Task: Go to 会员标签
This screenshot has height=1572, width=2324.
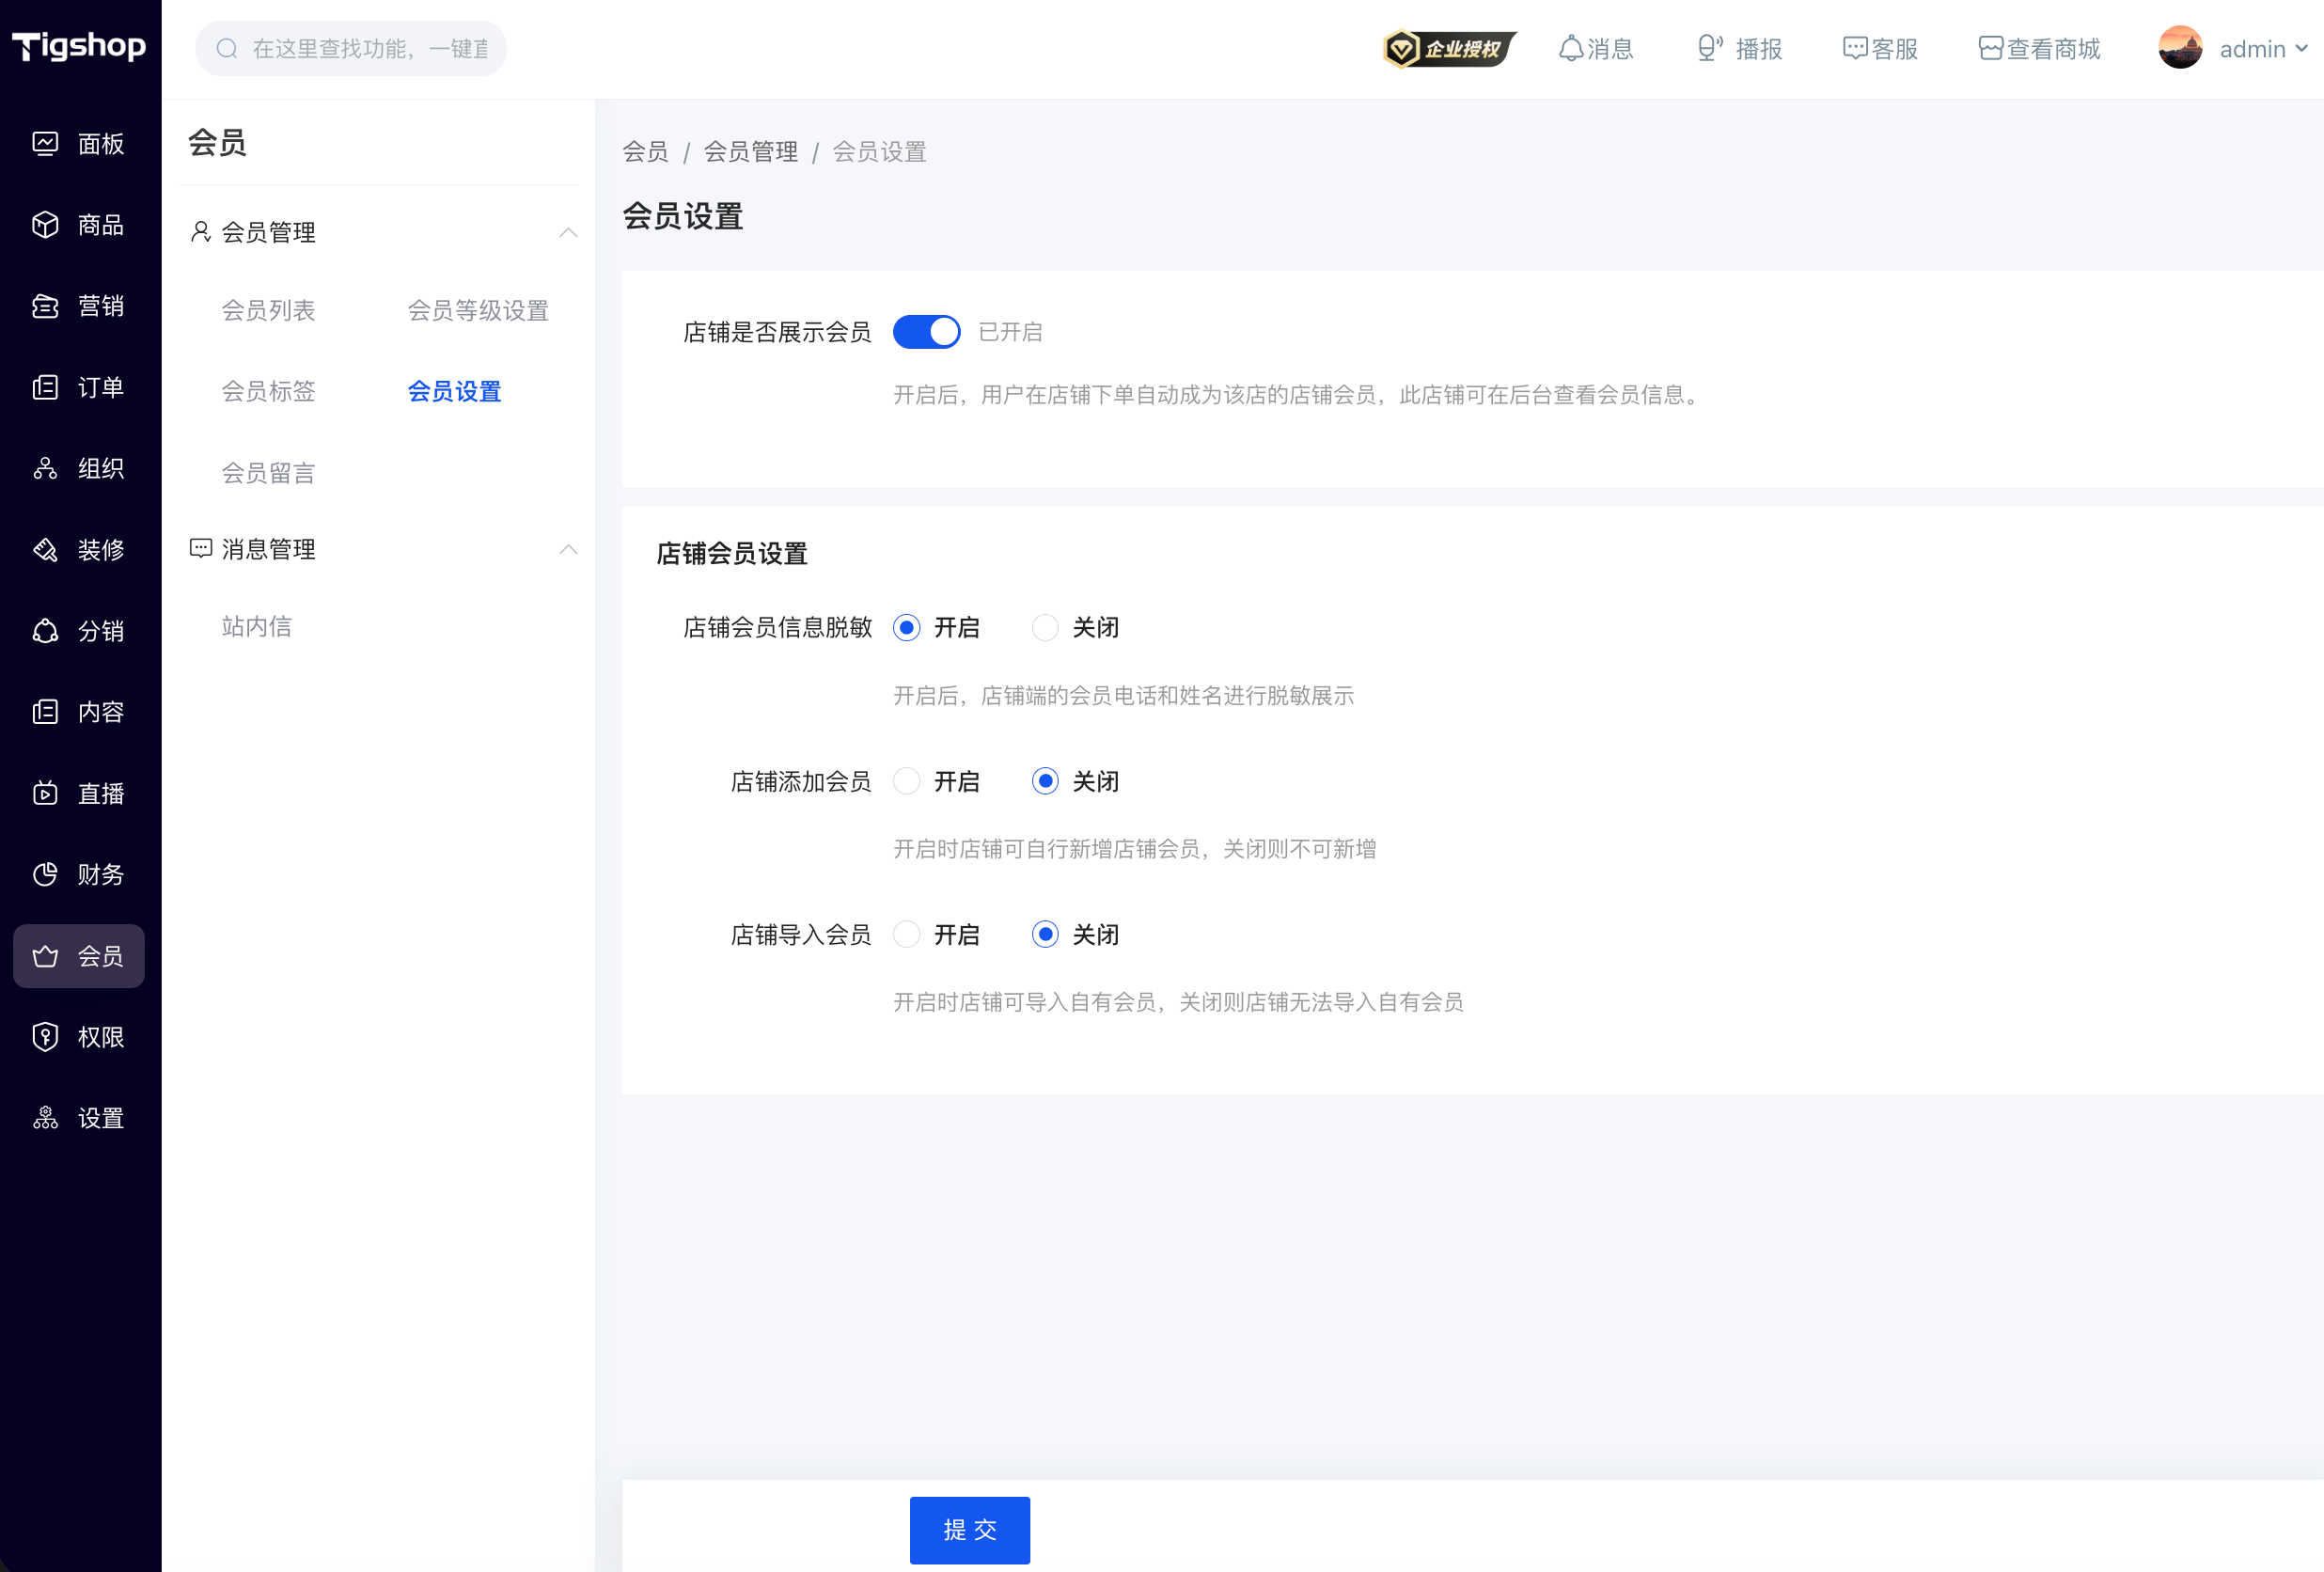Action: [x=268, y=391]
